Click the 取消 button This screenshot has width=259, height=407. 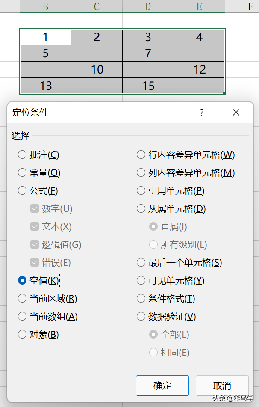pyautogui.click(x=222, y=386)
